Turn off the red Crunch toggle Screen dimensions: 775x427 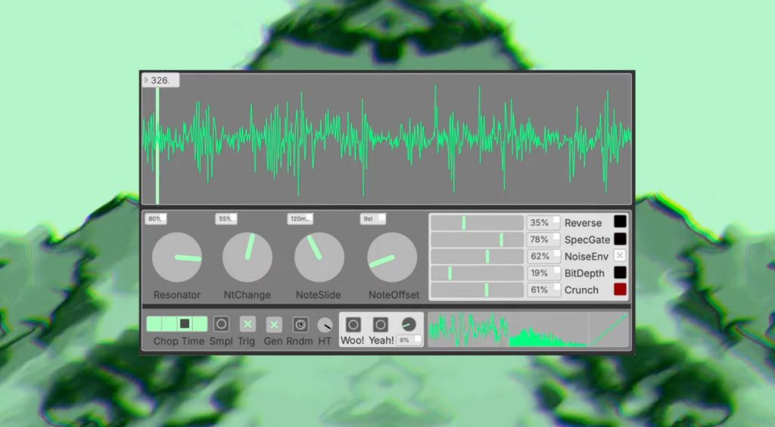tap(620, 289)
